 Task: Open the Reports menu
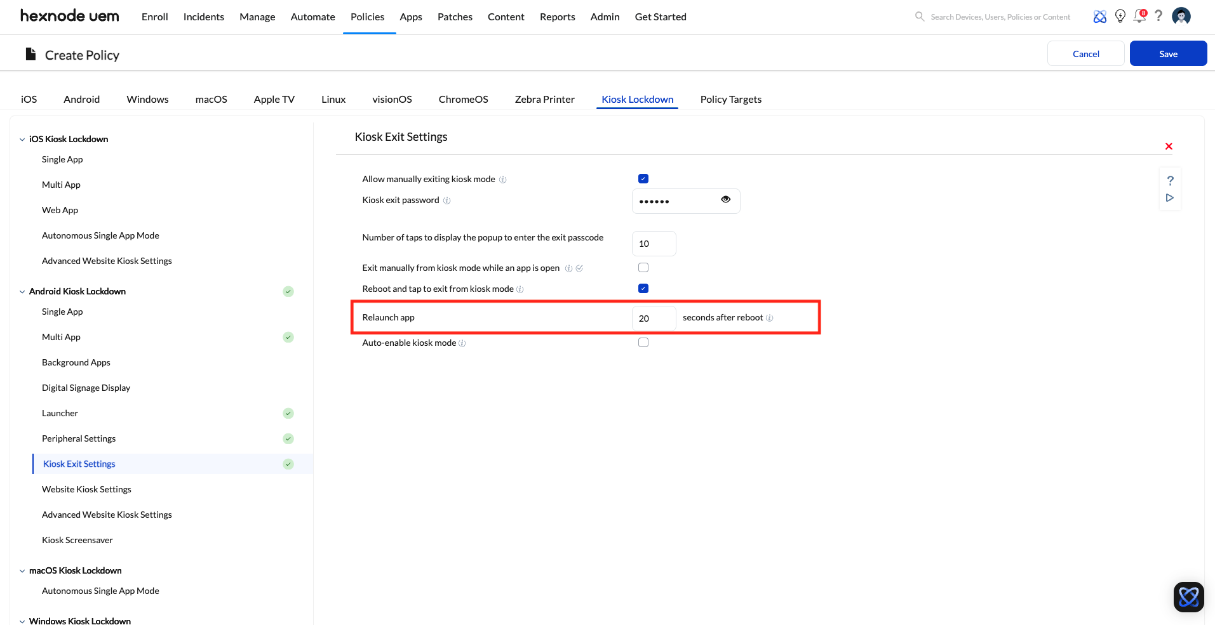[557, 16]
